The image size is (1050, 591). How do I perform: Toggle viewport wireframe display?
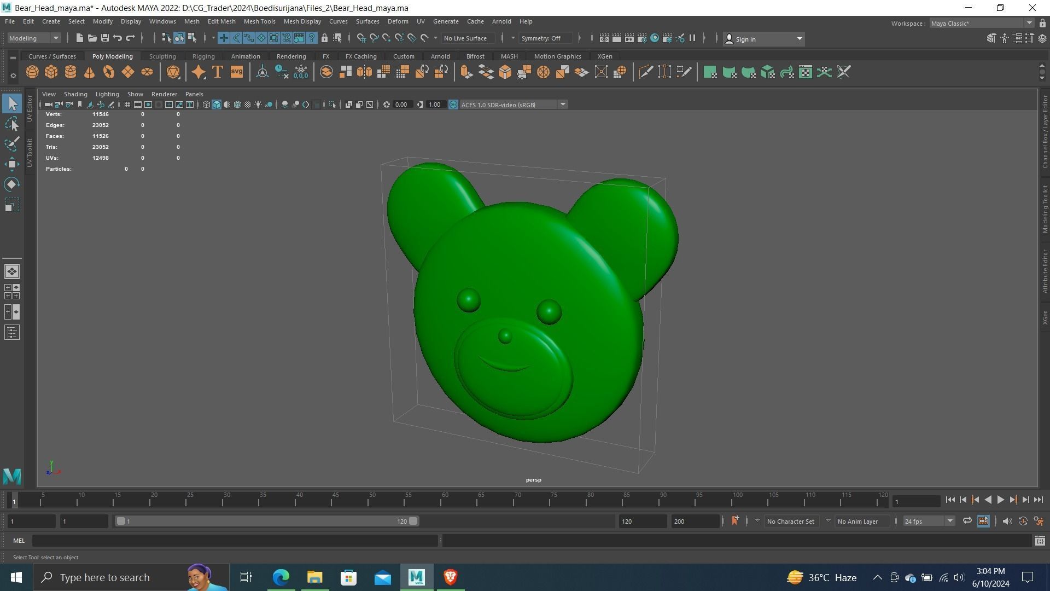pos(206,105)
